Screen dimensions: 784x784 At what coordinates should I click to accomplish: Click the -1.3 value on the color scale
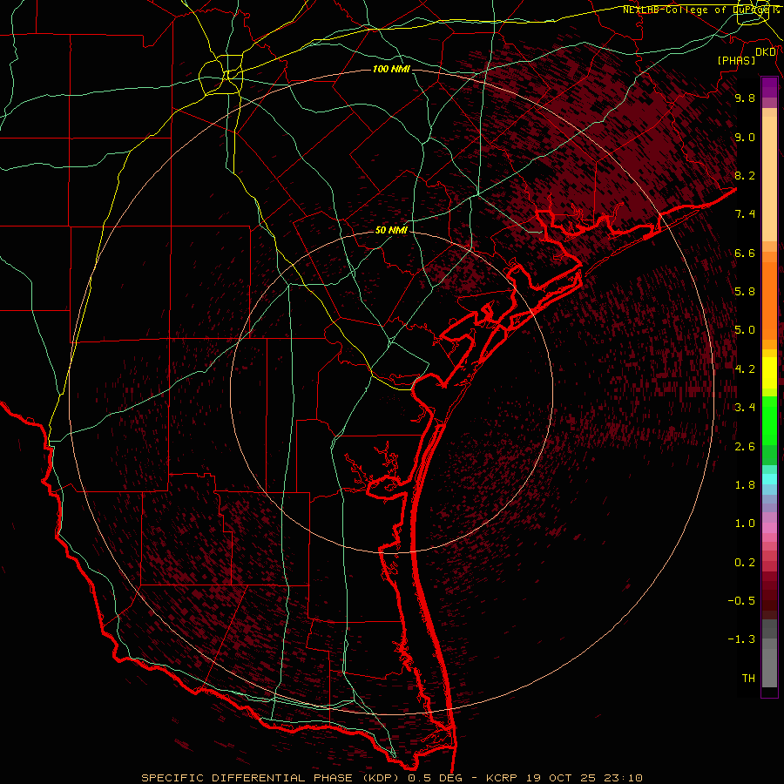(741, 639)
